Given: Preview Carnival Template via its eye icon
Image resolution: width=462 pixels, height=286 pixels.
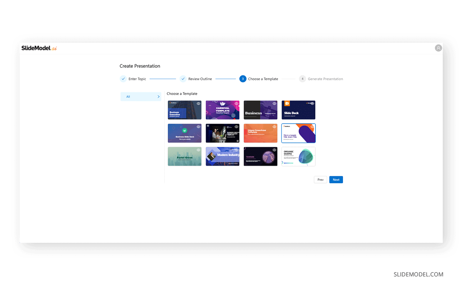Looking at the screenshot, I should coord(236,104).
